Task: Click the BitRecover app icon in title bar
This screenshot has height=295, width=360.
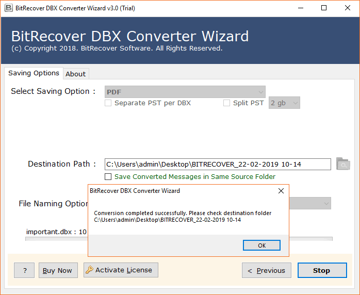Action: point(8,8)
